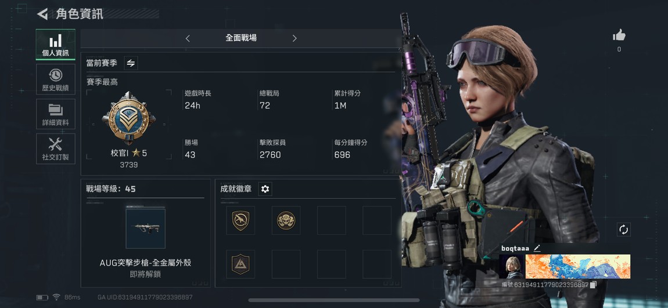
Task: Open the 成就徽章 settings gear
Action: click(265, 189)
